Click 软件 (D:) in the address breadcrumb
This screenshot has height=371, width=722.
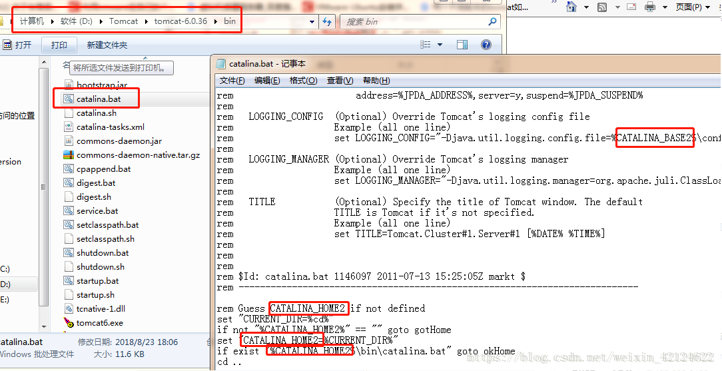[77, 21]
